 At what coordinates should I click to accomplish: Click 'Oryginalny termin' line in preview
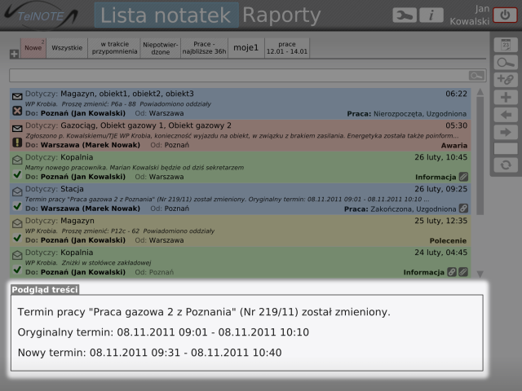[163, 332]
